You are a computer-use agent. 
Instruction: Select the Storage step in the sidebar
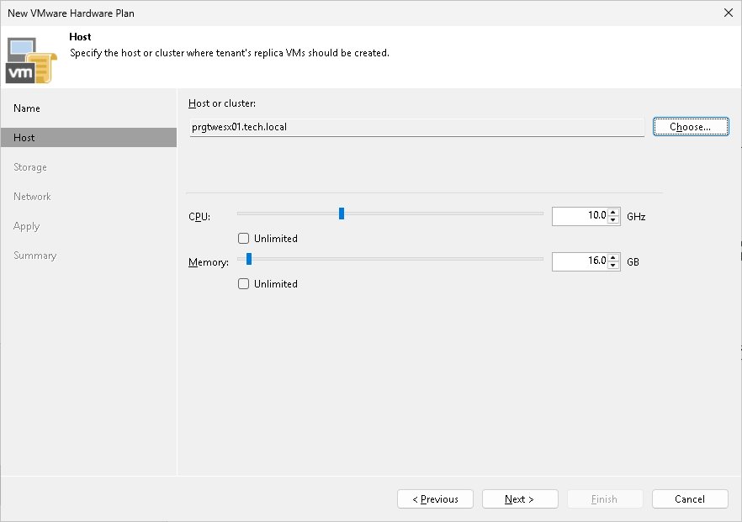[29, 166]
